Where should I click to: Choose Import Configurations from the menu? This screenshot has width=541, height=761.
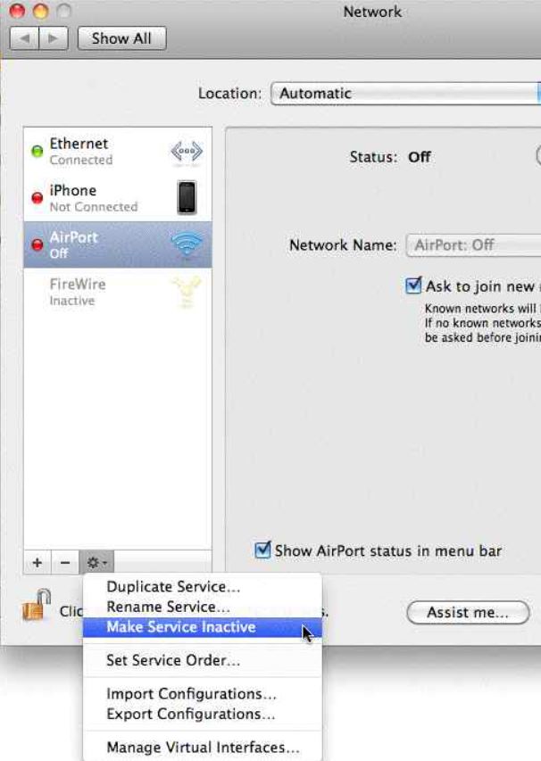click(203, 693)
